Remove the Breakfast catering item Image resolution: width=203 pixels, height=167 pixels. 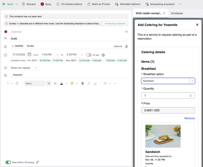[x=189, y=118]
